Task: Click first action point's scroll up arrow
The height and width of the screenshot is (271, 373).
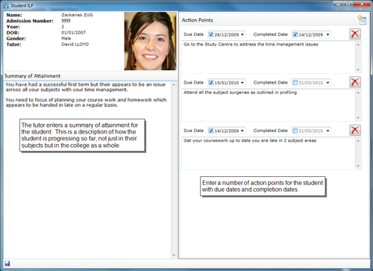Action: pos(358,45)
